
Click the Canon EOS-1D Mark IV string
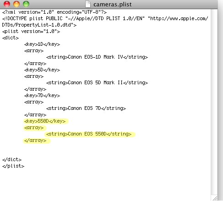point(97,57)
